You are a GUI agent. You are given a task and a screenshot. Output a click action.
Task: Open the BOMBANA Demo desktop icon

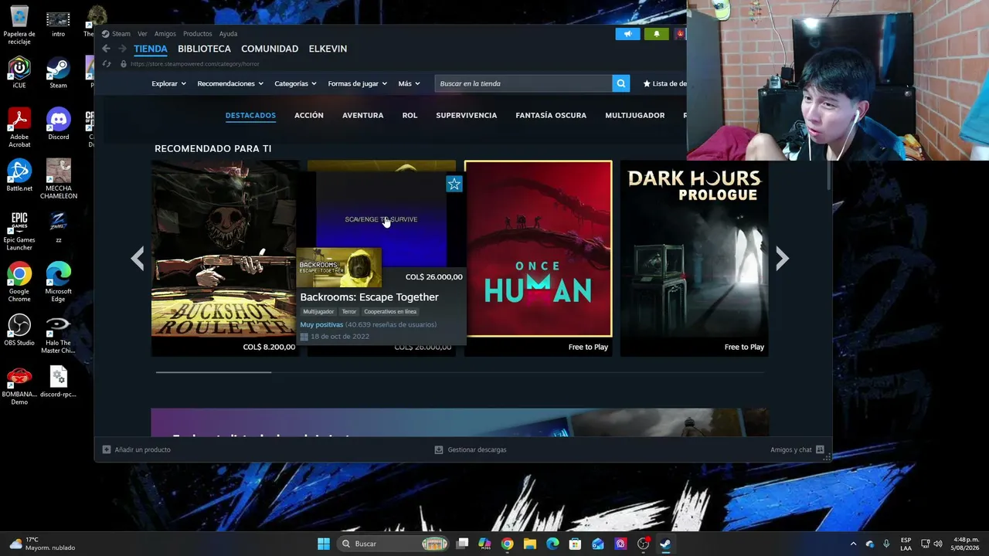(19, 385)
